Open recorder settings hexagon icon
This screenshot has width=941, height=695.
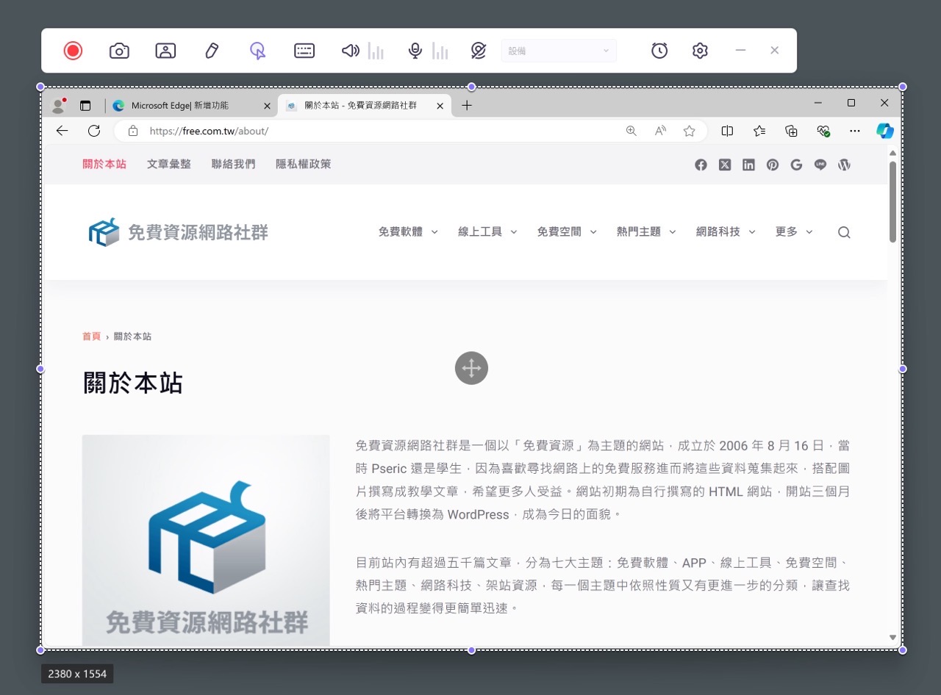pos(700,51)
